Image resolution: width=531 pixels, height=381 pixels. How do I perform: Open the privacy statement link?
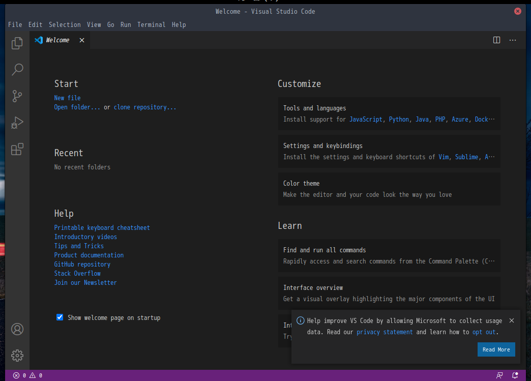[x=385, y=332]
